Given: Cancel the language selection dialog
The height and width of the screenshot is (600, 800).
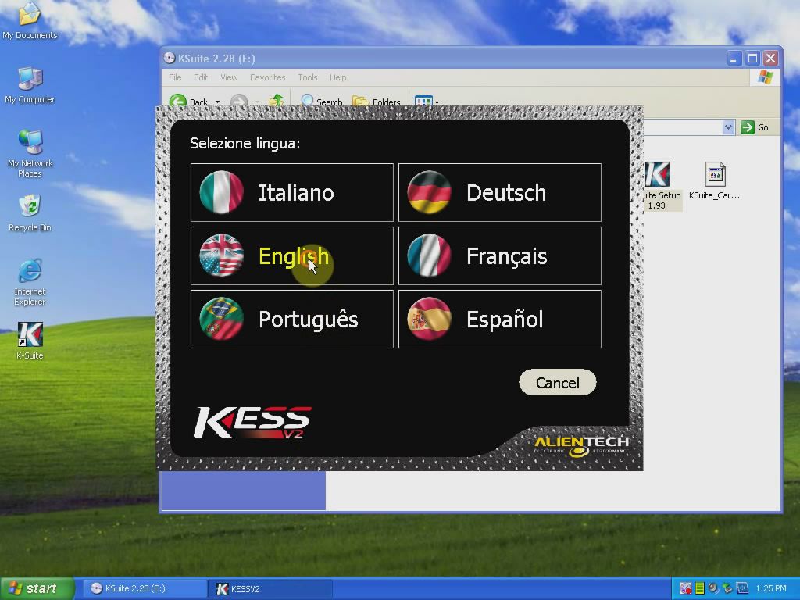Looking at the screenshot, I should [x=557, y=382].
